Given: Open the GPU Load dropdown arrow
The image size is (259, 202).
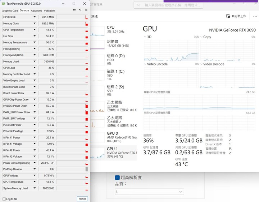Looking at the screenshot, I should (x=35, y=68).
